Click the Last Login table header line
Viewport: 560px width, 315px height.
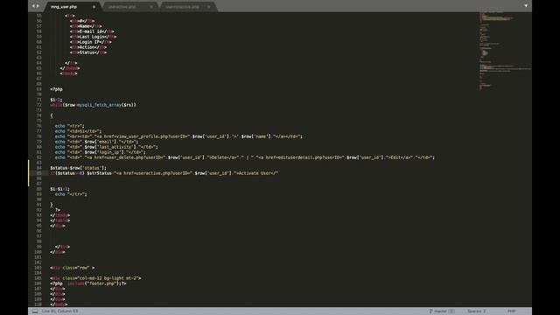click(x=93, y=37)
